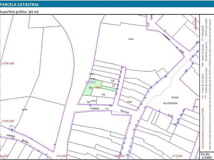Select the 'Superficie gráfica: 165 m2' text
Viewport: 214px width, 160px height.
point(19,12)
